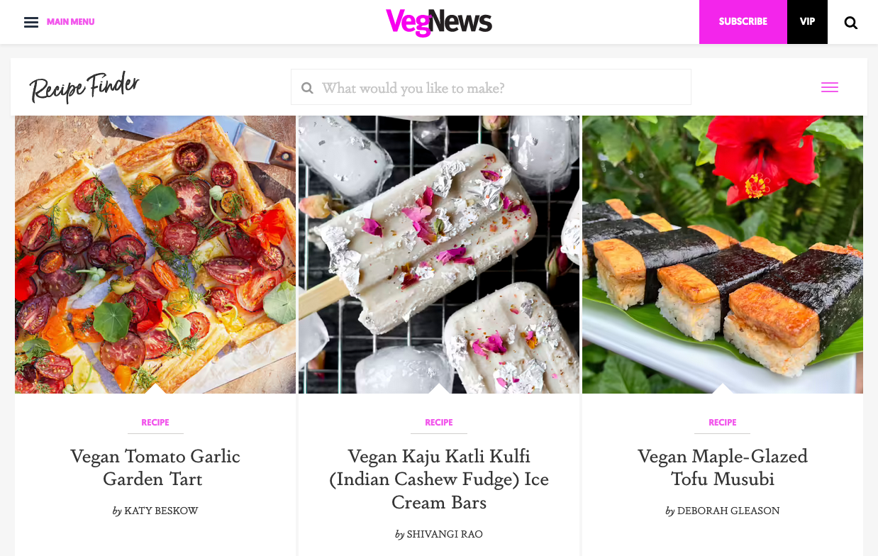Open the tomato garlic tart photo
This screenshot has height=556, width=878.
point(155,255)
